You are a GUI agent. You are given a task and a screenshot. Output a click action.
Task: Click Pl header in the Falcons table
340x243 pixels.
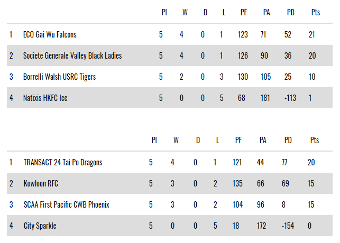point(164,13)
